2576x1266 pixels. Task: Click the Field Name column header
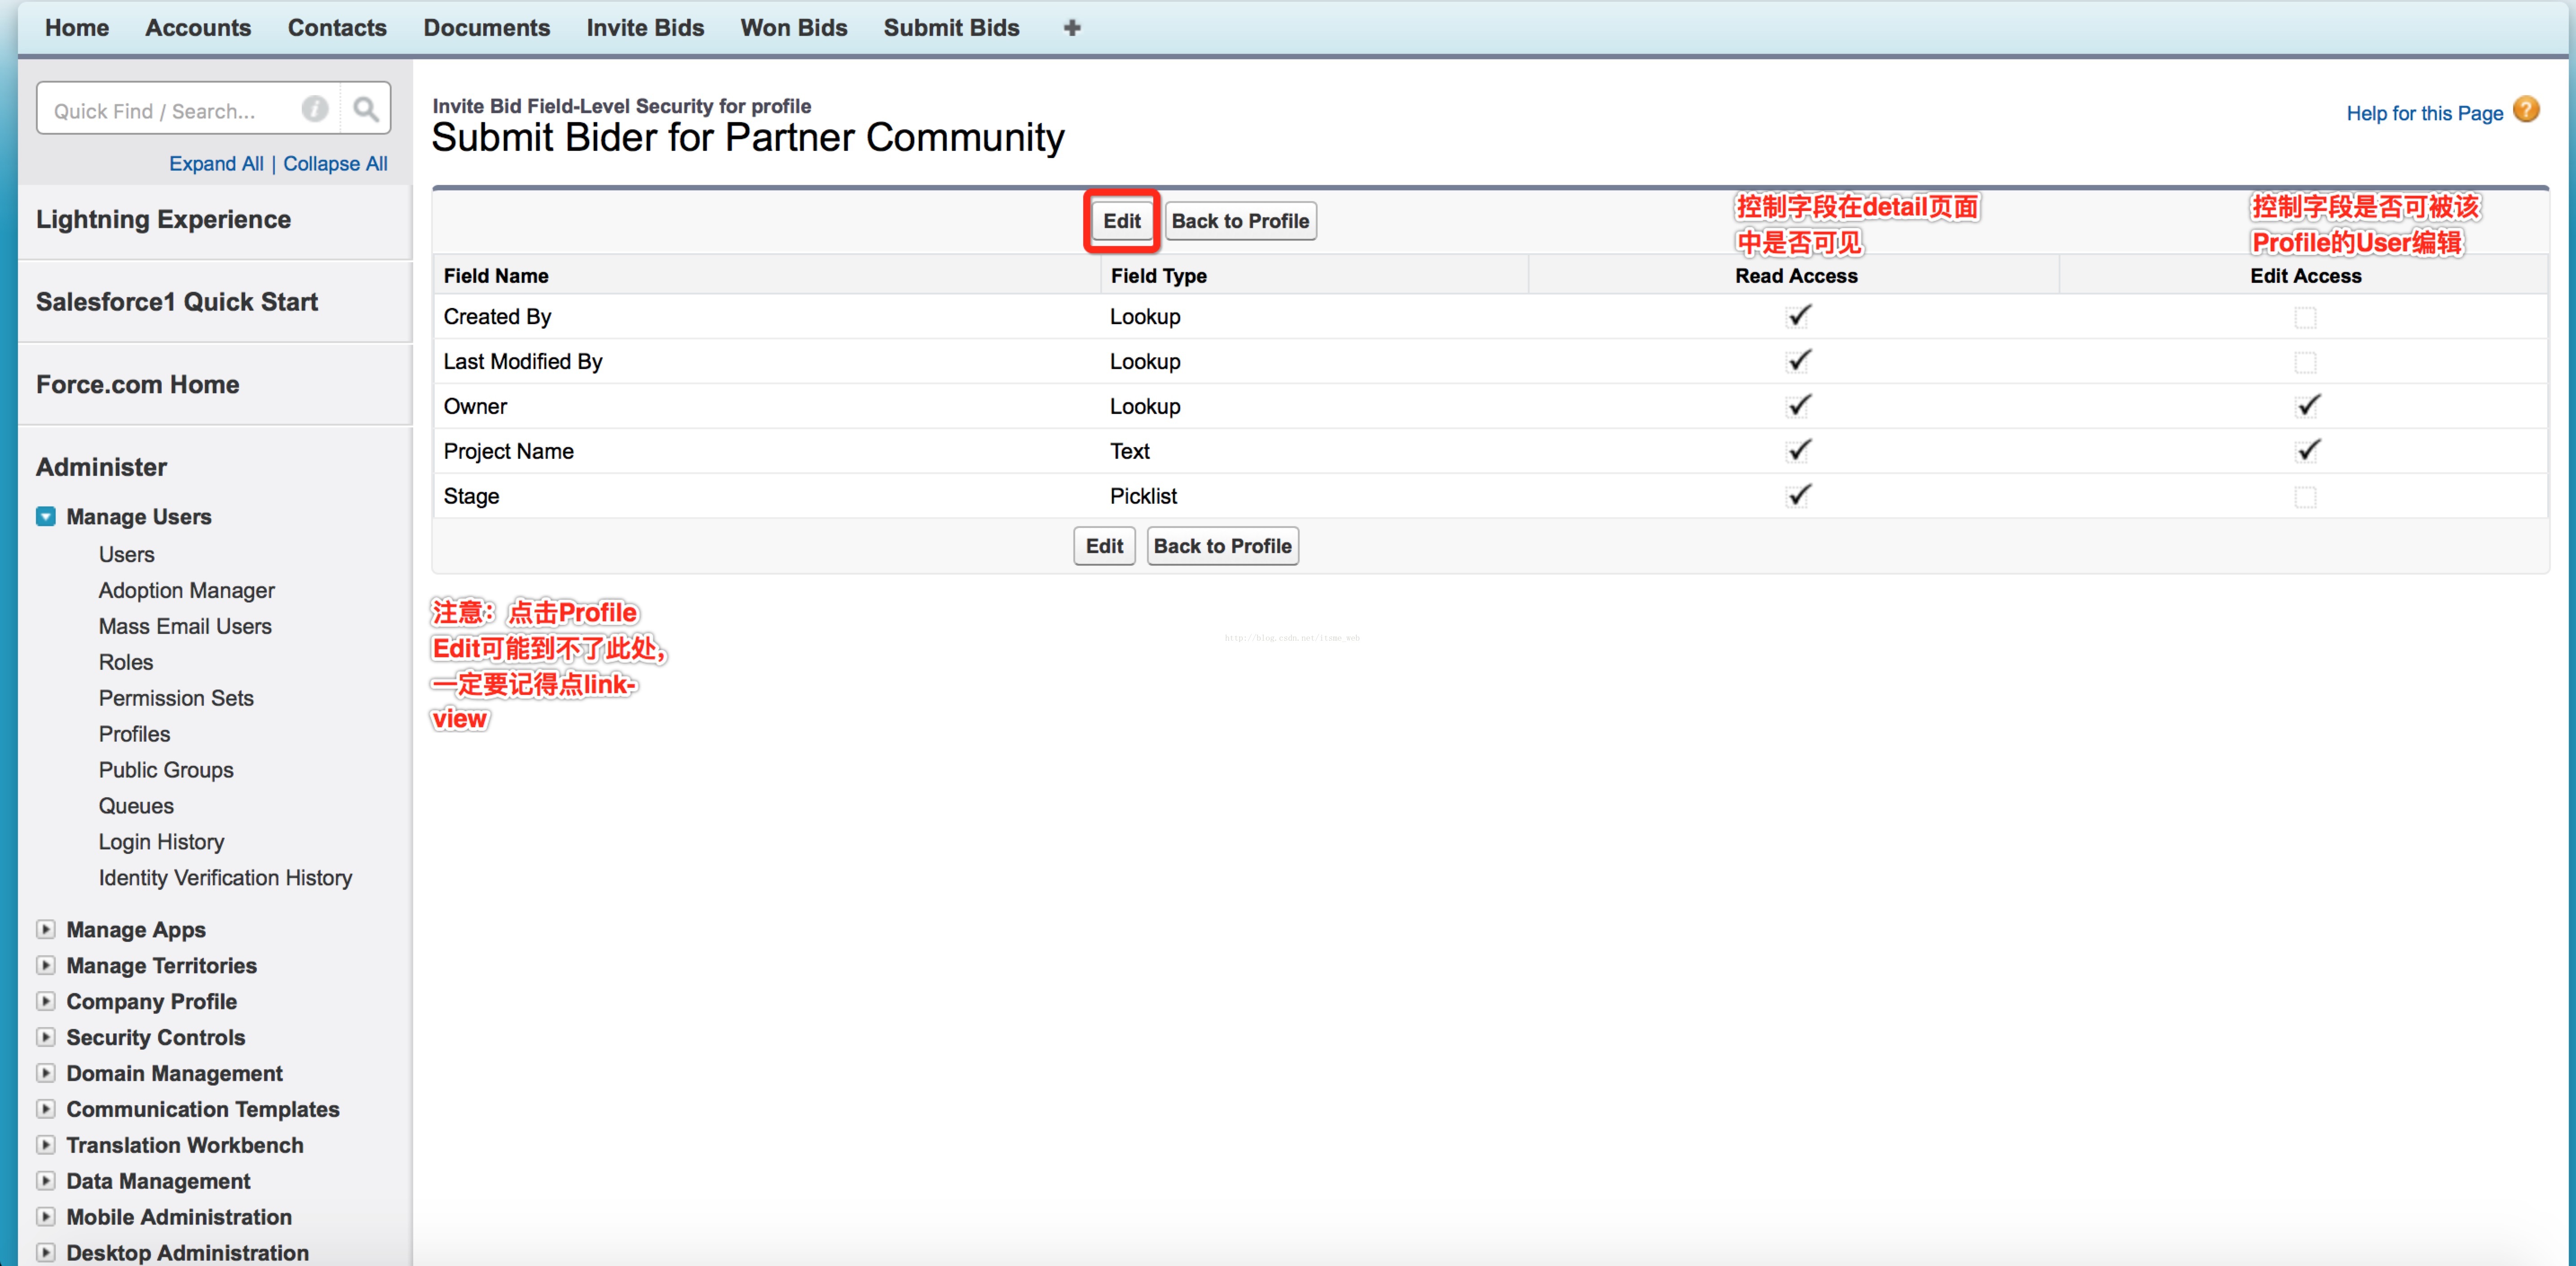[x=496, y=276]
